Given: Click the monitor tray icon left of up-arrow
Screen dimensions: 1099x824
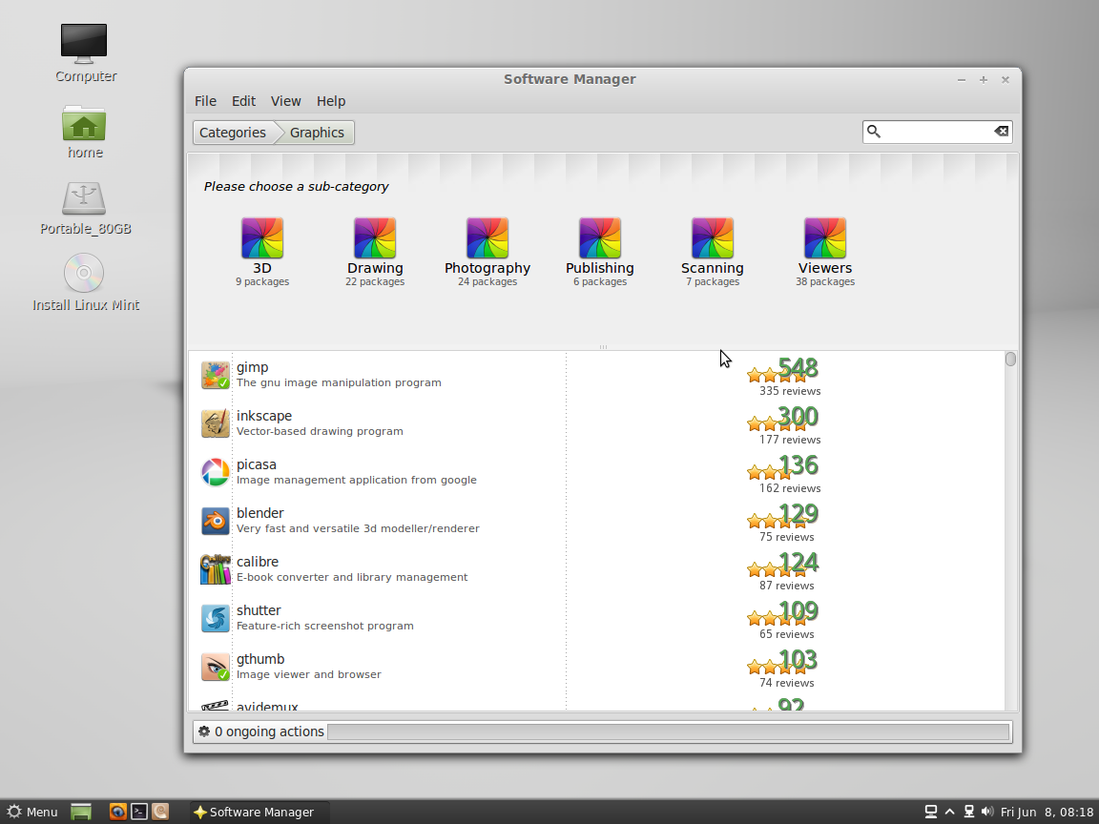Looking at the screenshot, I should (x=931, y=812).
